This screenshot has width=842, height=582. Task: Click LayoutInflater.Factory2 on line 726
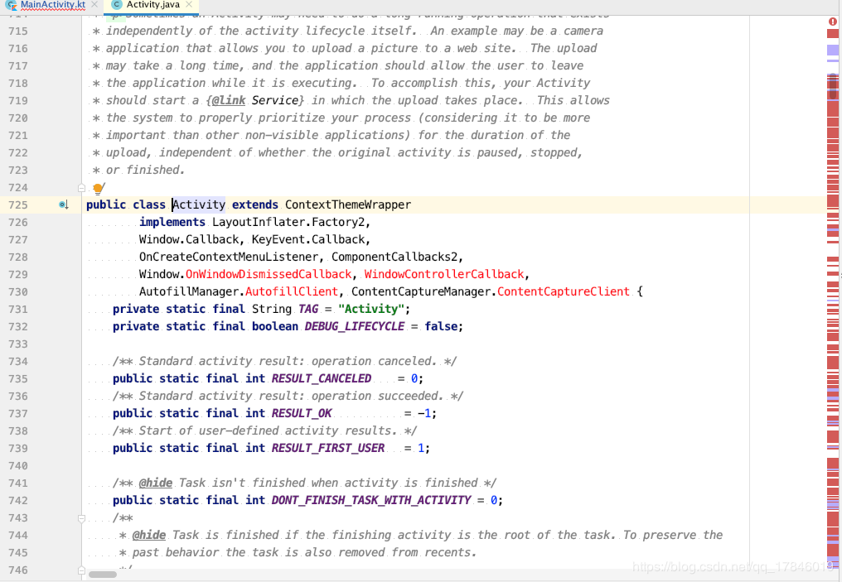pyautogui.click(x=288, y=222)
